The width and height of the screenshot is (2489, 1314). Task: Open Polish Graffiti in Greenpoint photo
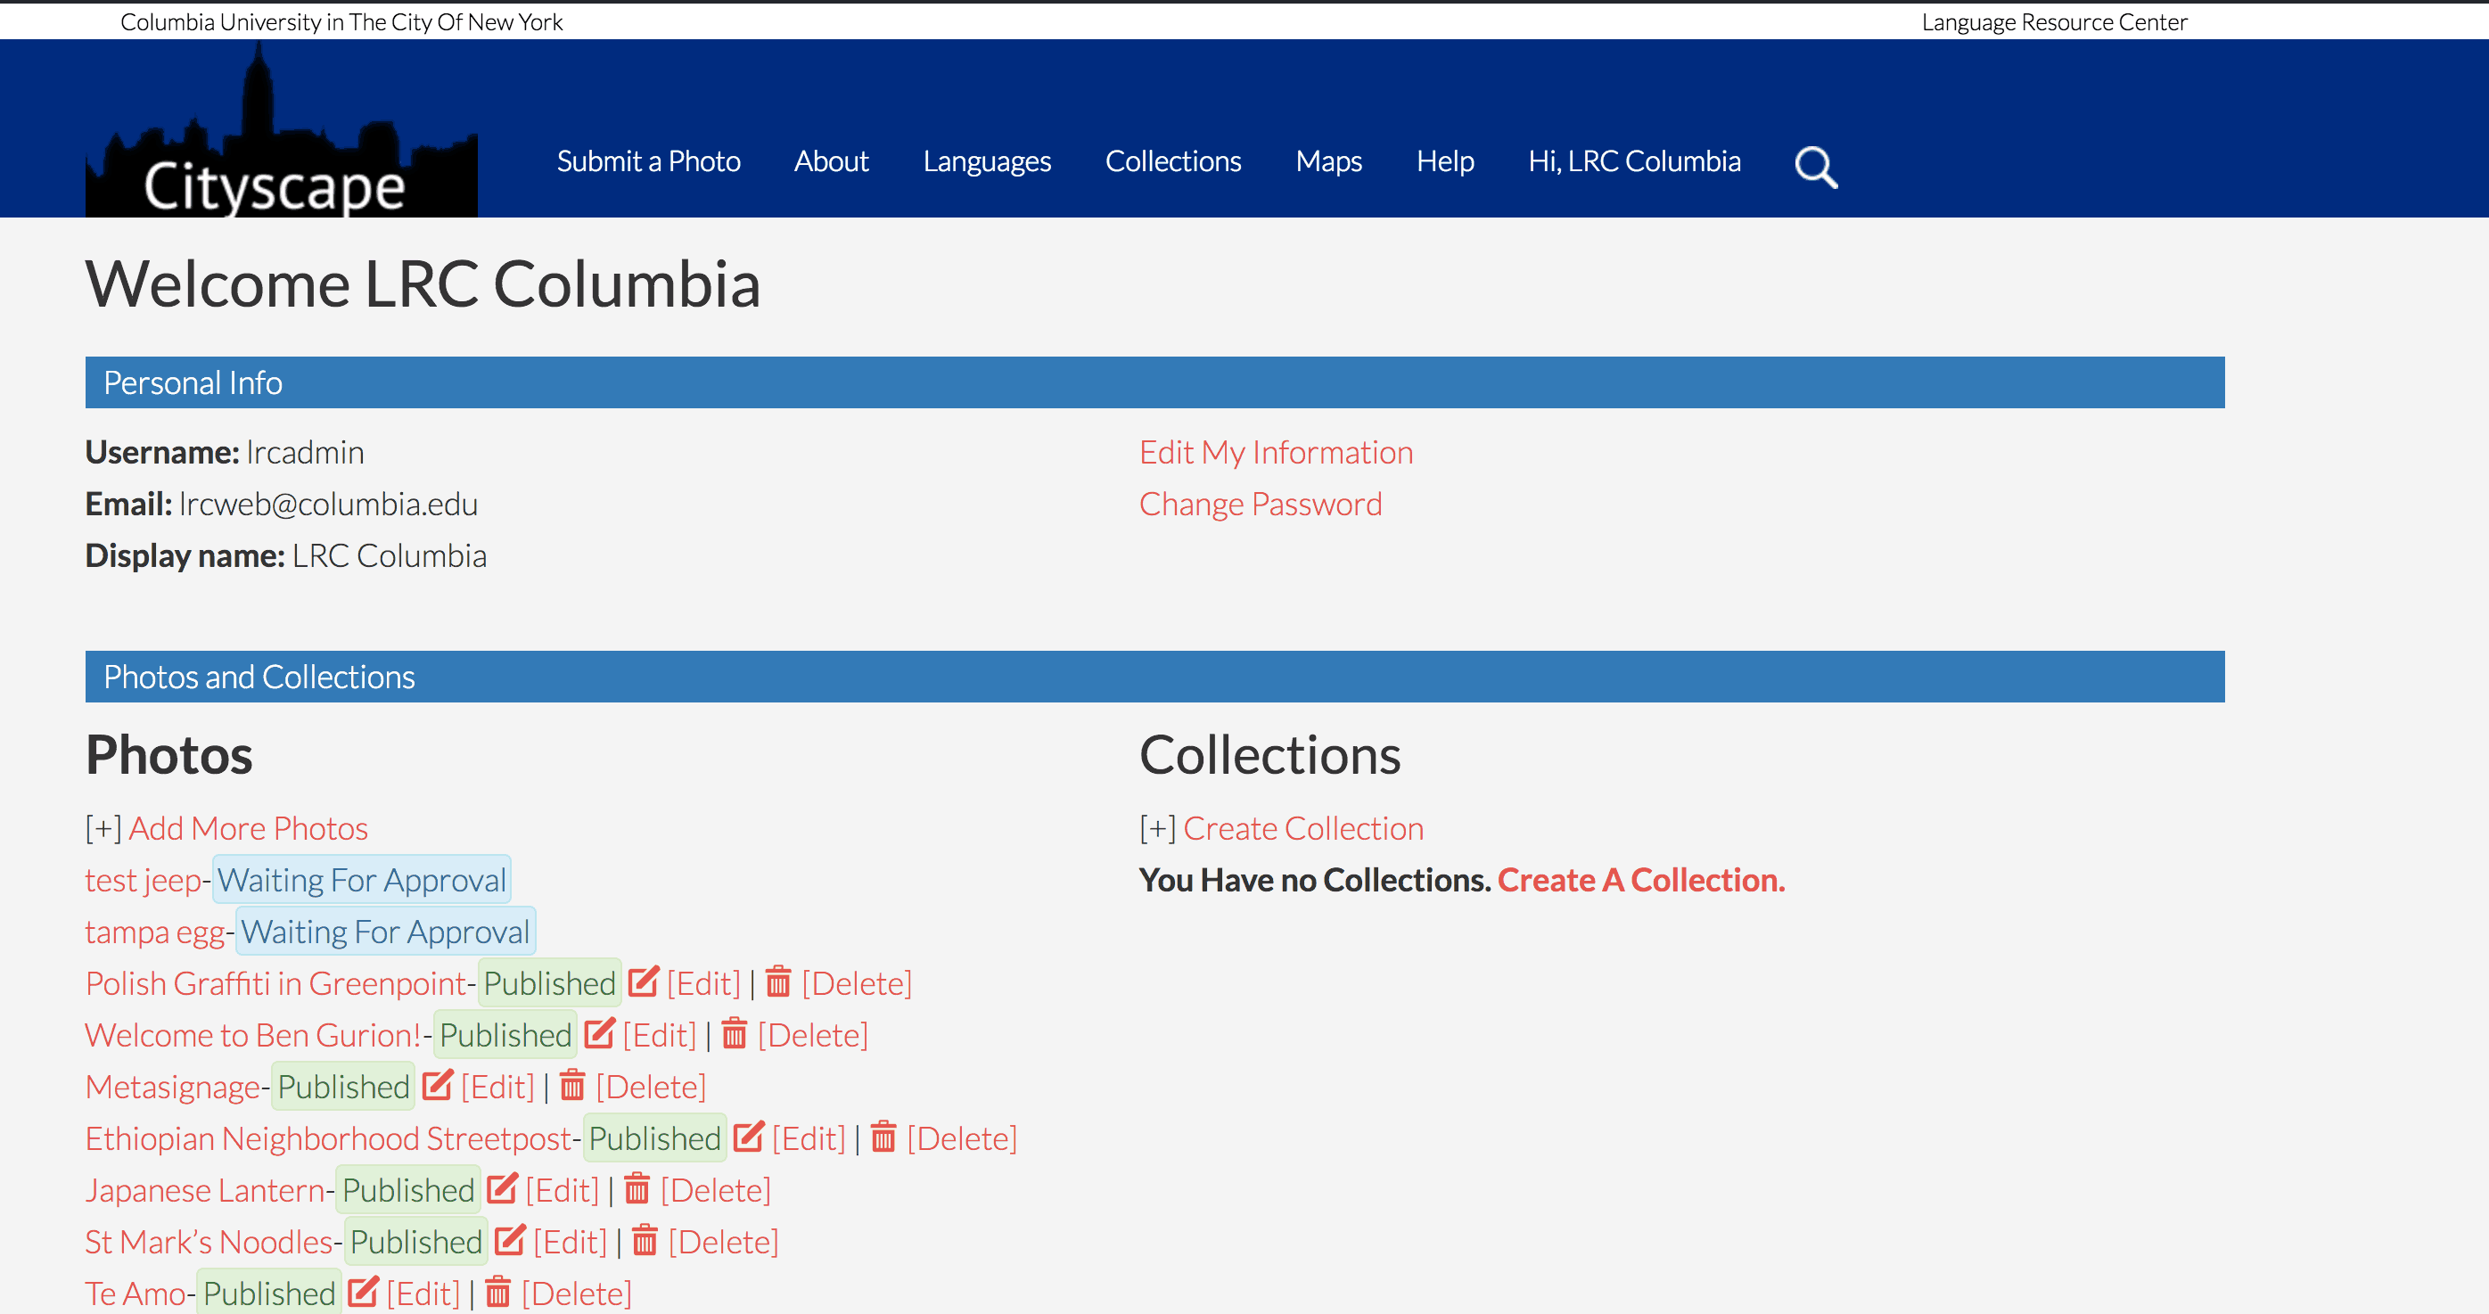[275, 983]
